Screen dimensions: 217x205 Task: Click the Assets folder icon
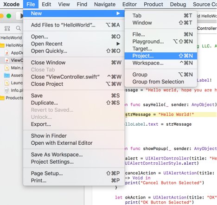coord(7,75)
